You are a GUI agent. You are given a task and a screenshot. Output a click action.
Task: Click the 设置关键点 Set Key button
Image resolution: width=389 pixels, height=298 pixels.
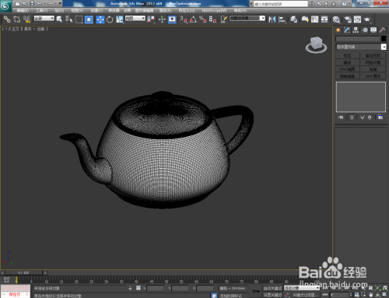coord(272,295)
